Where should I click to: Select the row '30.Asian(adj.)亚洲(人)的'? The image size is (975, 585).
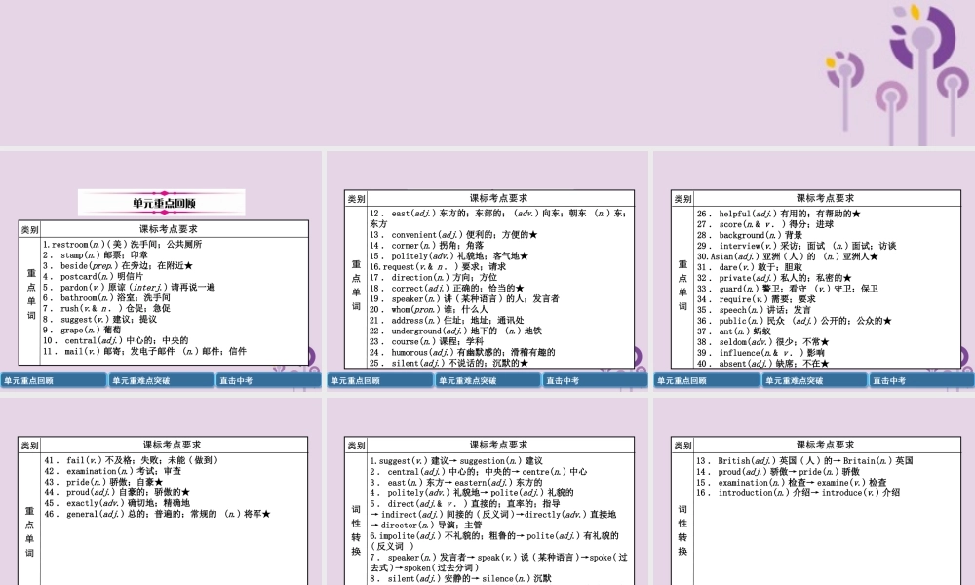787,256
